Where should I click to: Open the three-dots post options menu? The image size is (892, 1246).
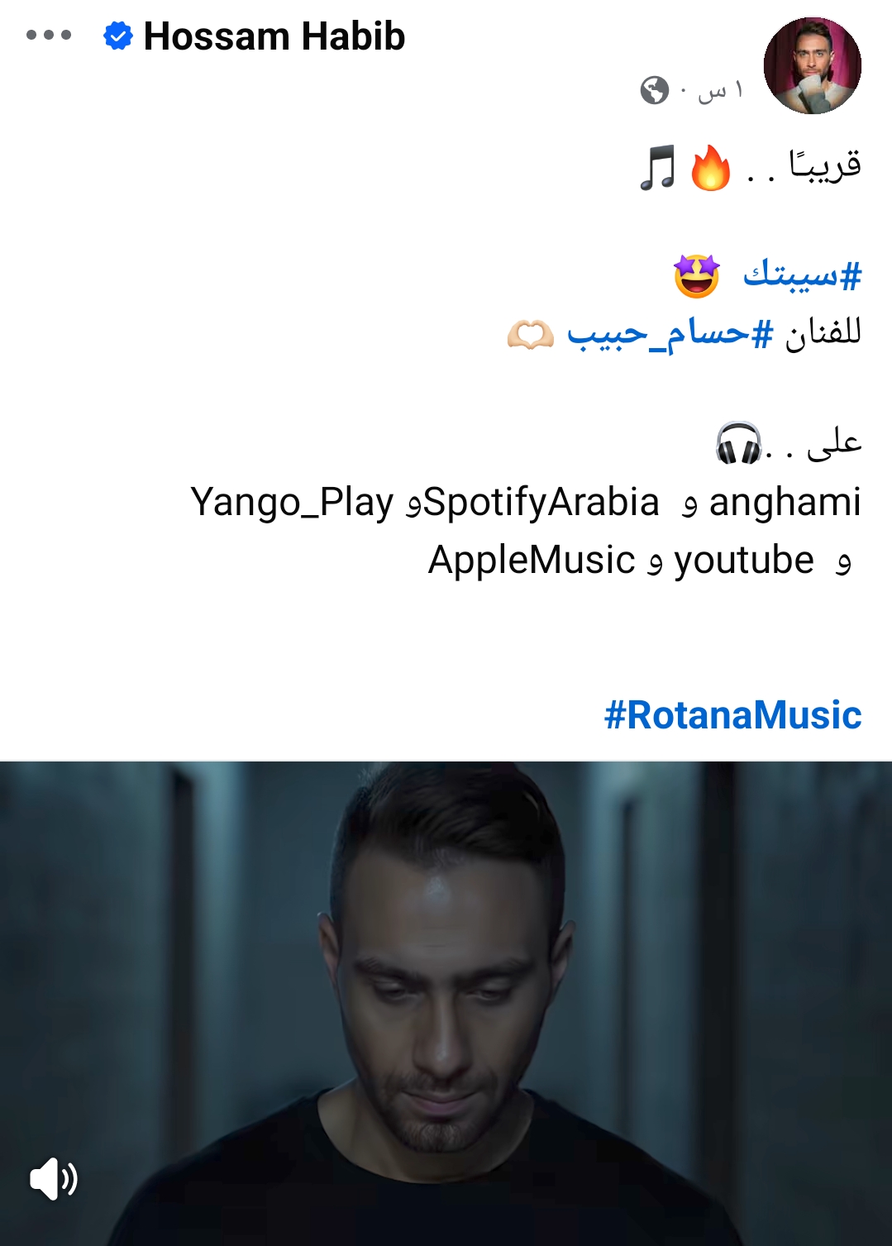click(x=49, y=36)
